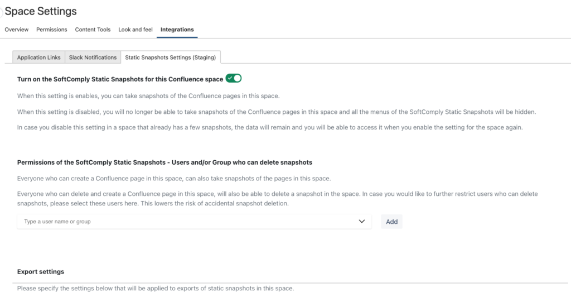Focus the 'Type a user name or group' field
The width and height of the screenshot is (571, 297).
[x=194, y=222]
